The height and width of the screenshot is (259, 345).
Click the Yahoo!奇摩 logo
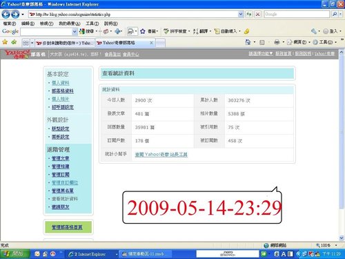pos(17,54)
